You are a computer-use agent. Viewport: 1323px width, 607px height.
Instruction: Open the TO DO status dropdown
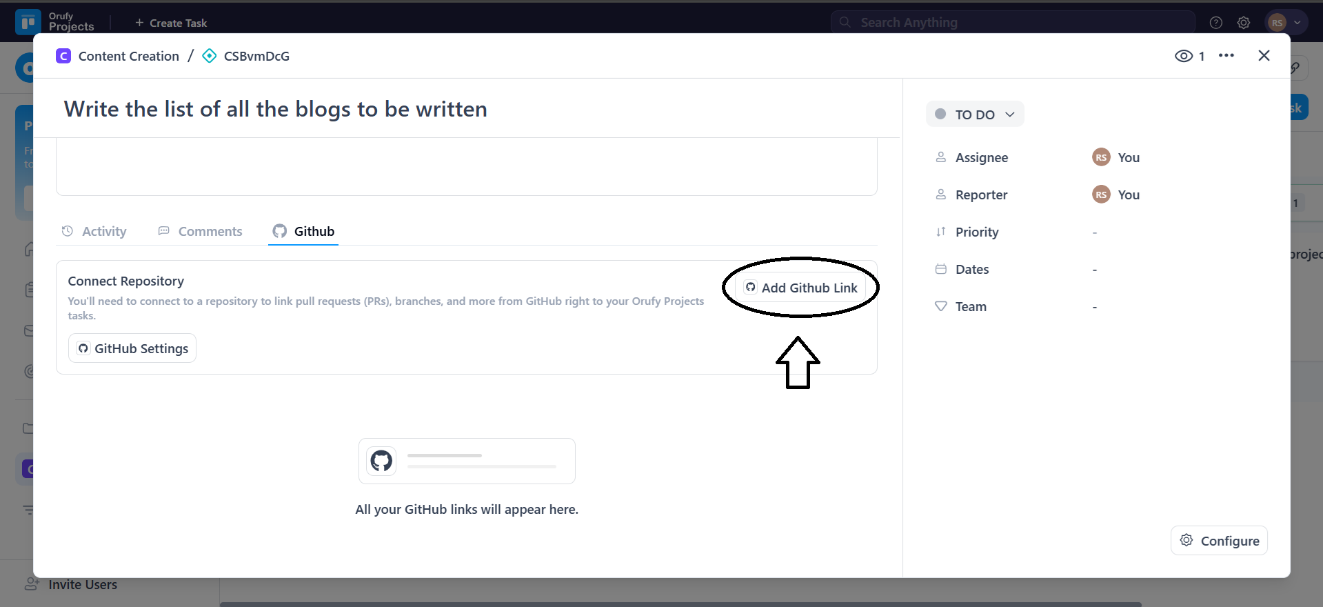[x=975, y=115]
